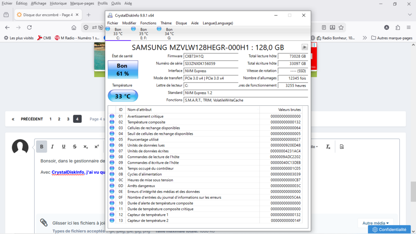Select disk G: status tab
Viewport: 416px width, 234px height.
coord(169,34)
